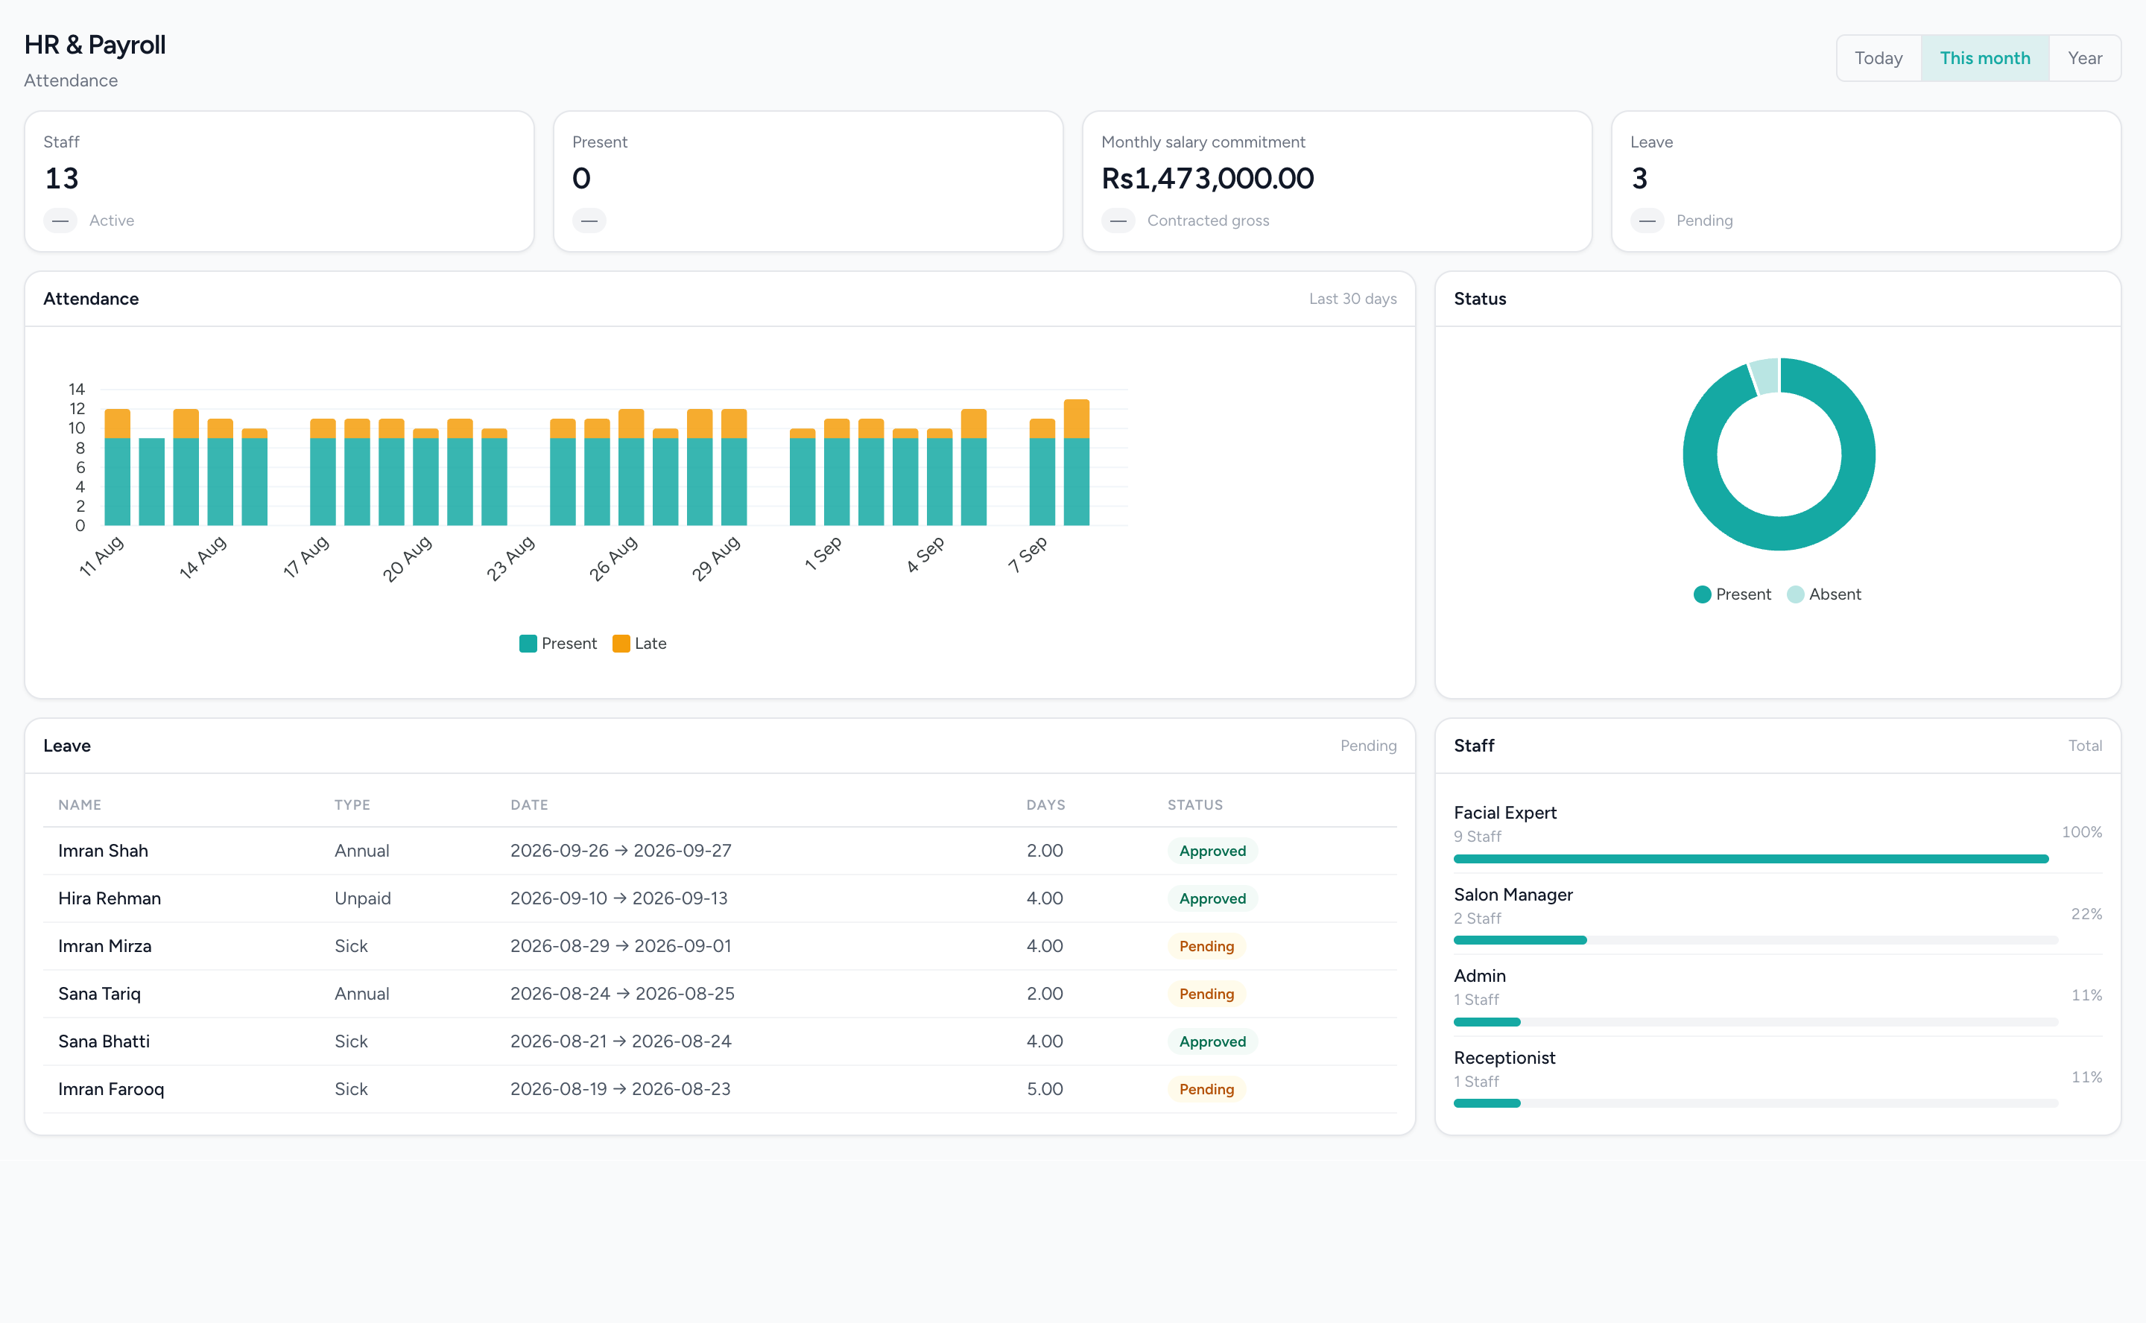Click the Receptionist progress bar
Image resolution: width=2146 pixels, height=1323 pixels.
click(1756, 1103)
